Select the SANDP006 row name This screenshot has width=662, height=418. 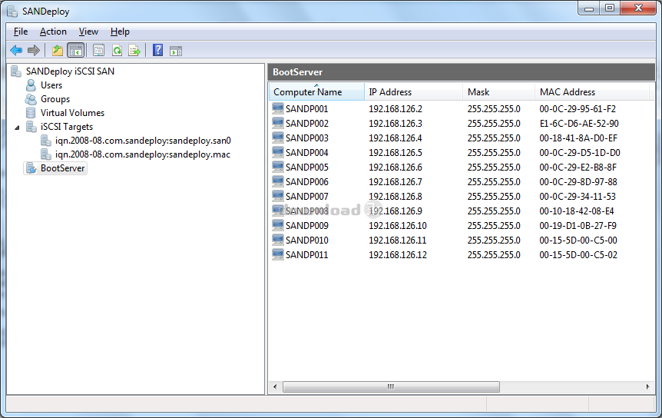(x=307, y=182)
